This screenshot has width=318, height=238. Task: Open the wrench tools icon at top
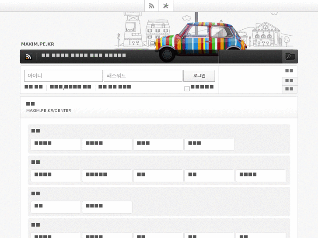(x=166, y=6)
